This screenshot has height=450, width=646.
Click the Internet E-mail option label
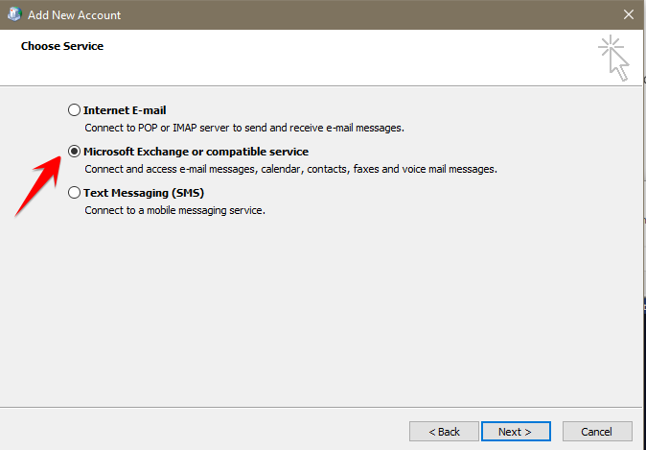click(x=125, y=110)
